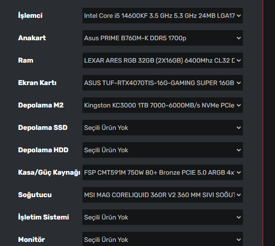Image resolution: width=275 pixels, height=246 pixels.
Task: Expand the Anakart motherboard selection
Action: coord(162,38)
